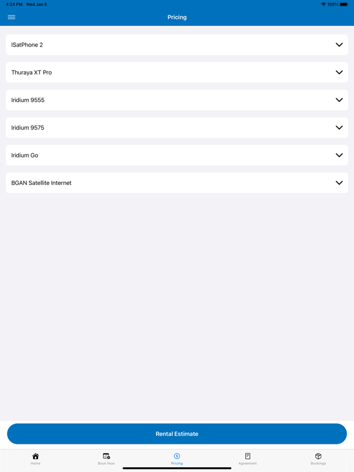Click the Wi-Fi status icon
Screen dimensions: 354x472
click(323, 4)
